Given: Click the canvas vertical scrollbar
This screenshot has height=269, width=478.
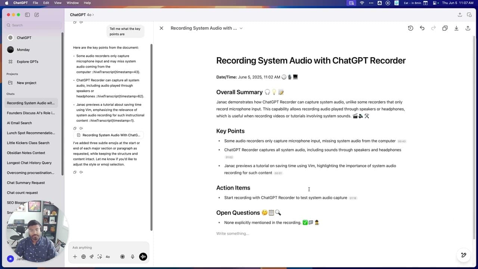Looking at the screenshot, I should (x=474, y=137).
